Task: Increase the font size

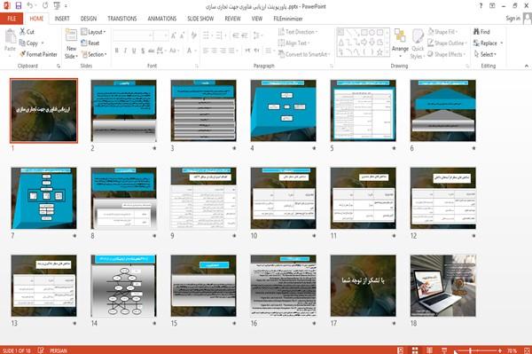Action: (x=174, y=35)
